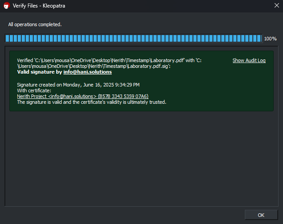Screen dimensions: 283x224
Task: Click the info@hani.solutions signer link
Action: (87, 72)
